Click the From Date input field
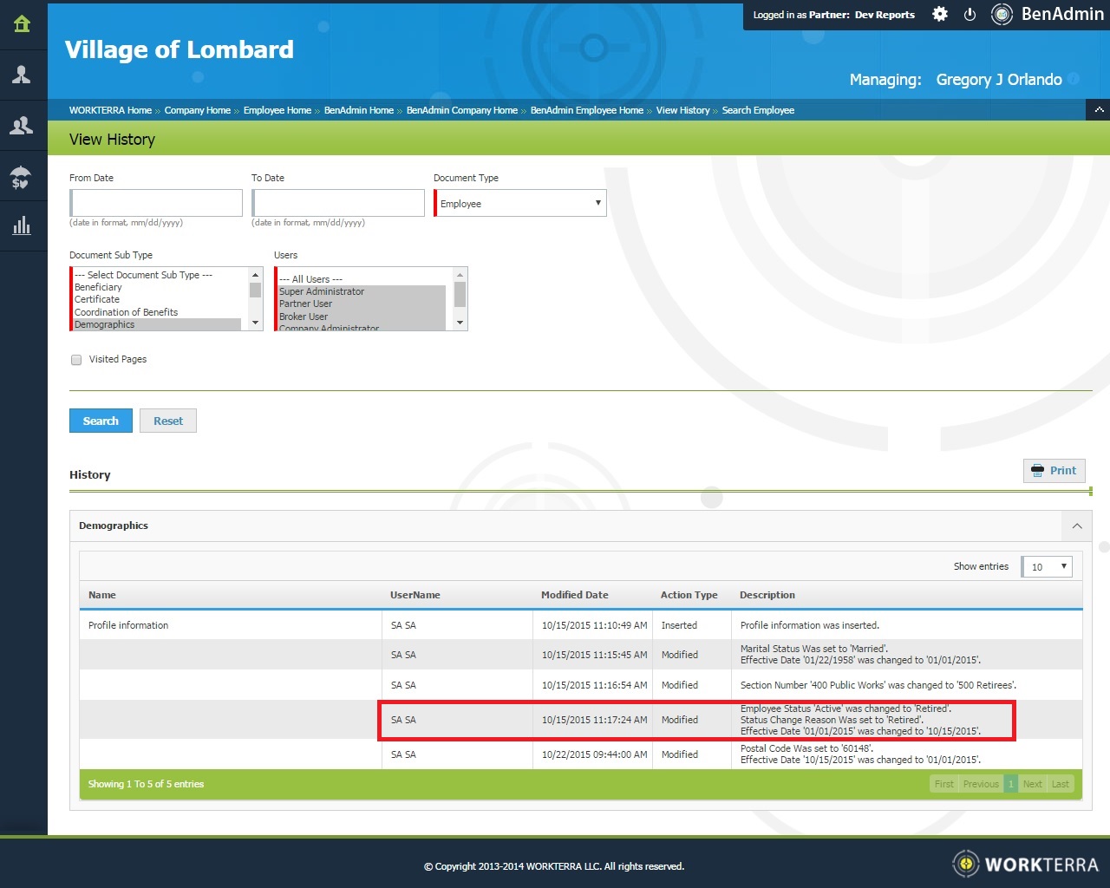This screenshot has height=888, width=1110. 157,204
